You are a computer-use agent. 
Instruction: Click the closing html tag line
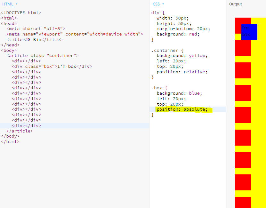[10, 141]
